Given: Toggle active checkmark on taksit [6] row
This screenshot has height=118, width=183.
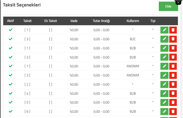Looking at the screenshot, I should click(x=10, y=111).
